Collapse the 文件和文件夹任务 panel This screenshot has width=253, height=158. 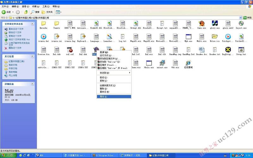(x=32, y=24)
